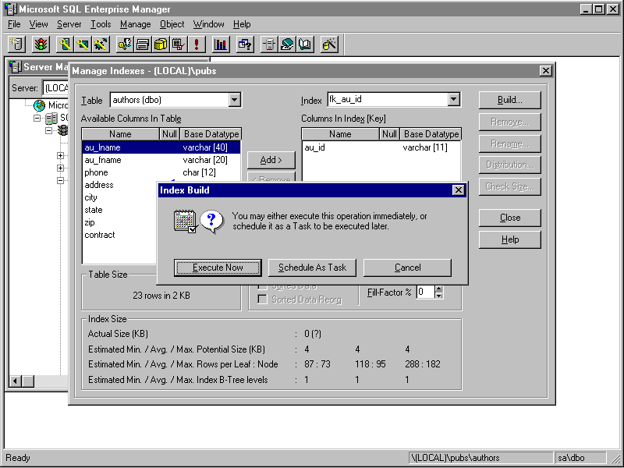This screenshot has width=624, height=468.
Task: Click the red exclamation mark toolbar icon
Action: [x=197, y=44]
